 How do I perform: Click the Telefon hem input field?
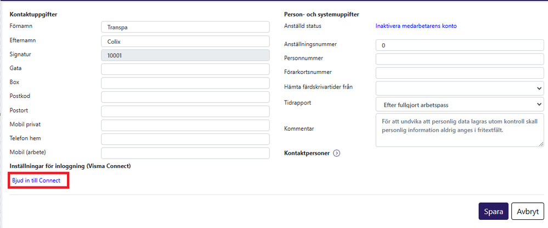click(x=185, y=139)
